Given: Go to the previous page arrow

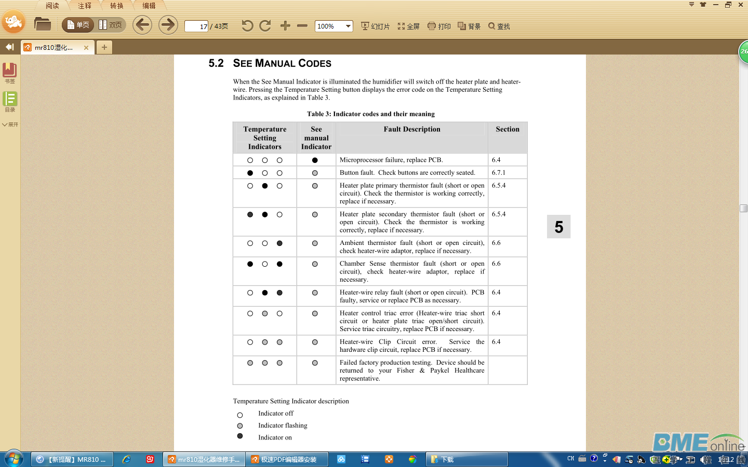Looking at the screenshot, I should 142,25.
